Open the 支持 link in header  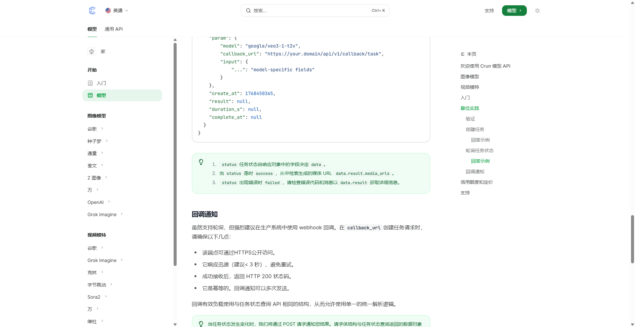tap(489, 11)
